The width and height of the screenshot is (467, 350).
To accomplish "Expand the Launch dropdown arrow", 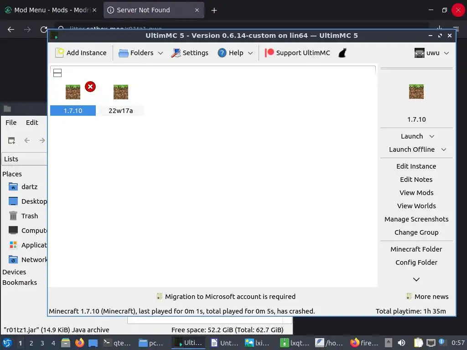I will click(432, 136).
